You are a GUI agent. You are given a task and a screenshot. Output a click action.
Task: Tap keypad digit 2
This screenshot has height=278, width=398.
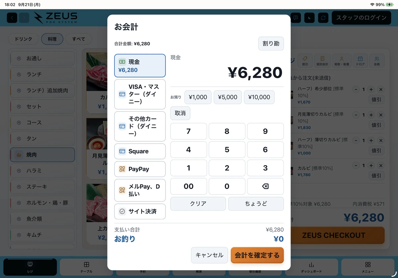point(227,168)
